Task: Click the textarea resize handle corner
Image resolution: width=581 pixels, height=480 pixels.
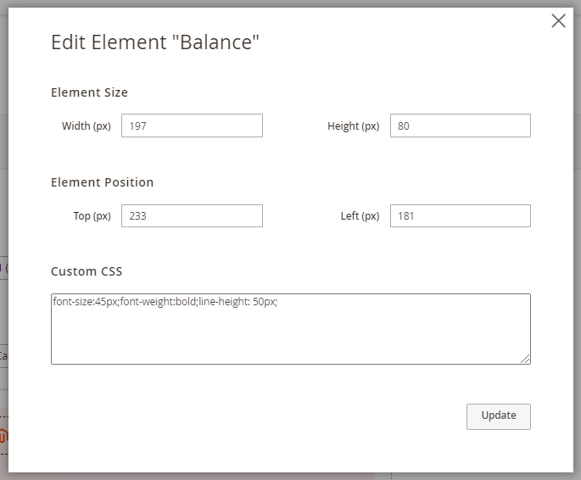Action: pos(525,359)
